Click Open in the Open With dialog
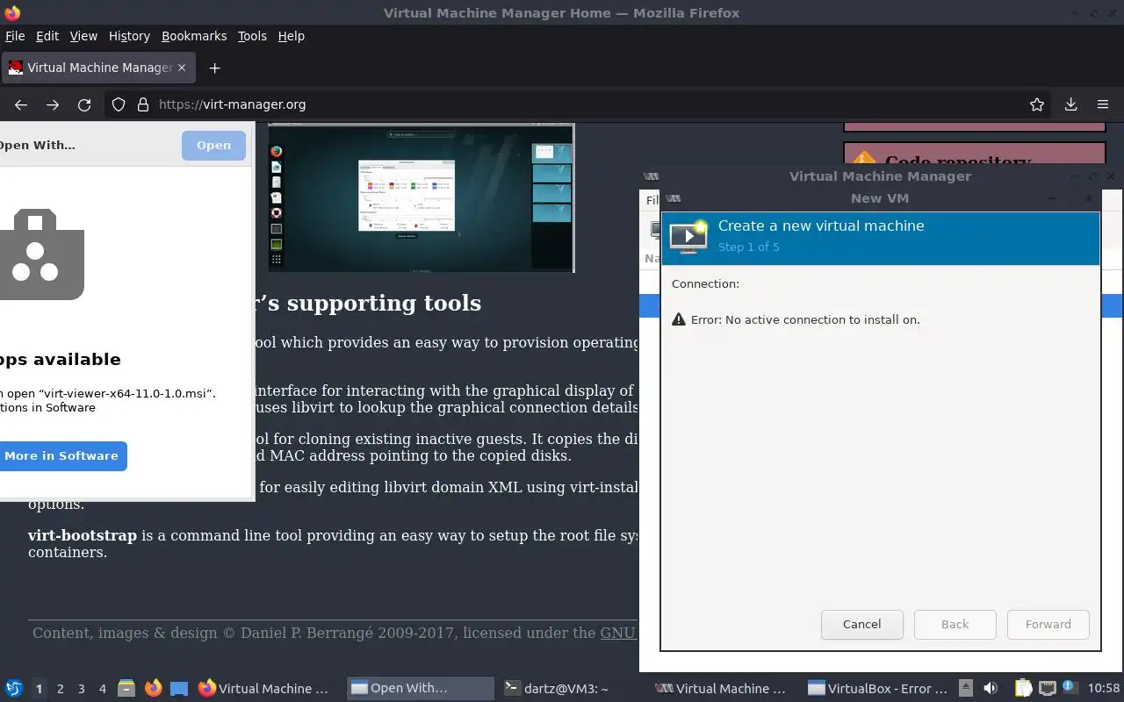 pos(213,146)
